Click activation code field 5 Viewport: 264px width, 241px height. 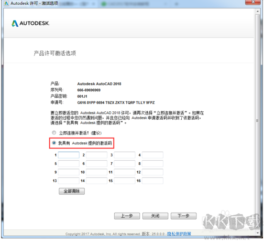[x=69, y=164]
